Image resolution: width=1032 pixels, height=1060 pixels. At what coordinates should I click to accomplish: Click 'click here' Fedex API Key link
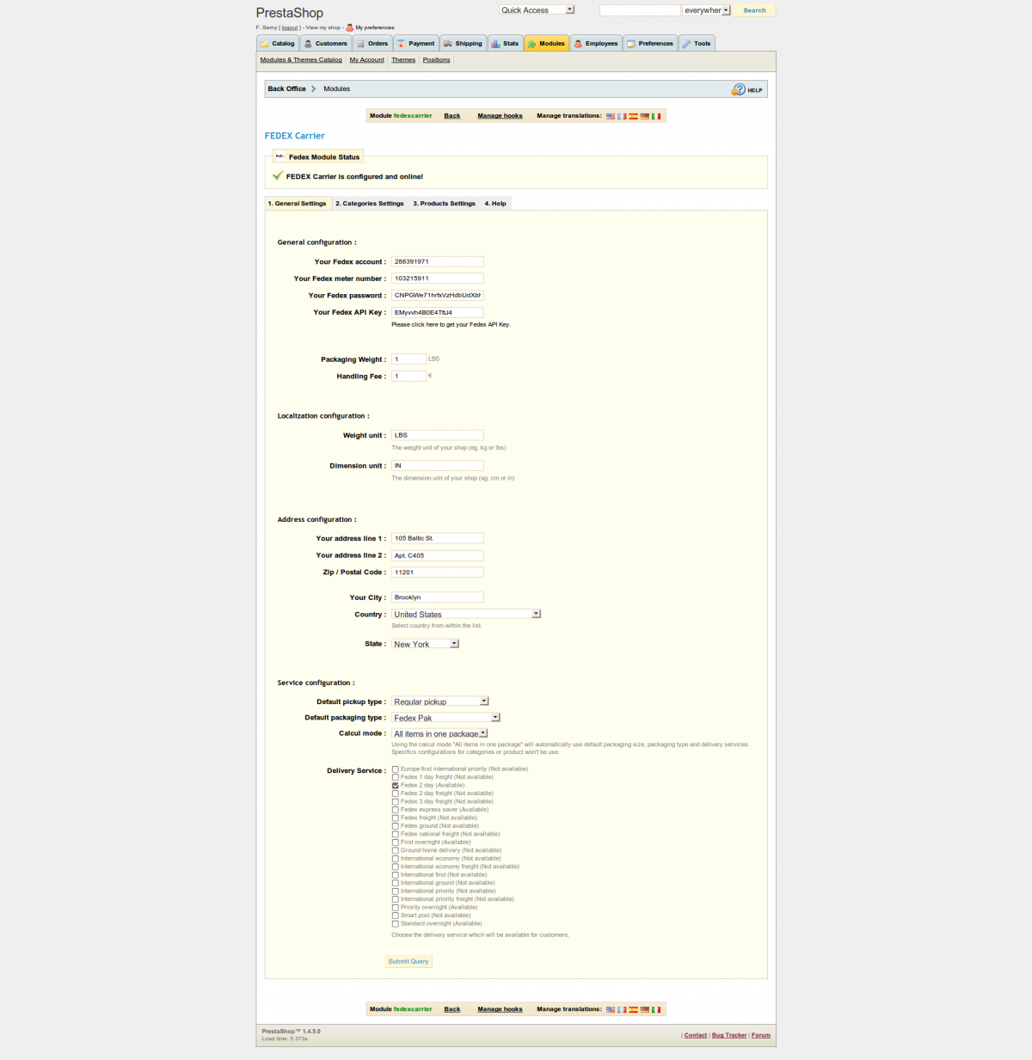click(x=425, y=325)
